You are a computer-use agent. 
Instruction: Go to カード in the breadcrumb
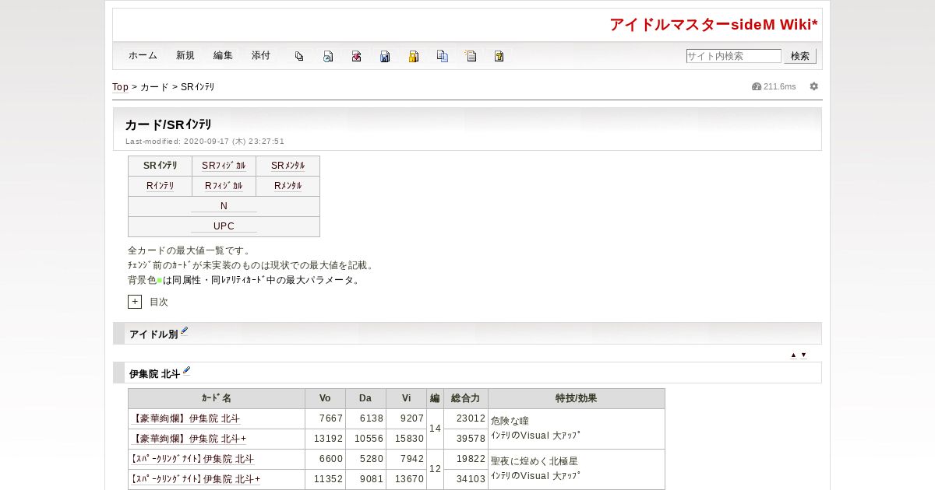pyautogui.click(x=154, y=87)
